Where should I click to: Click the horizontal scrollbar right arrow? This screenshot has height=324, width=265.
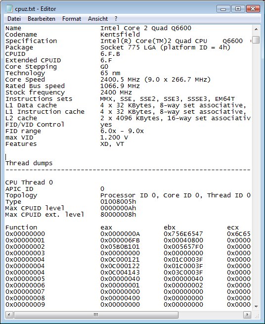coord(247,315)
